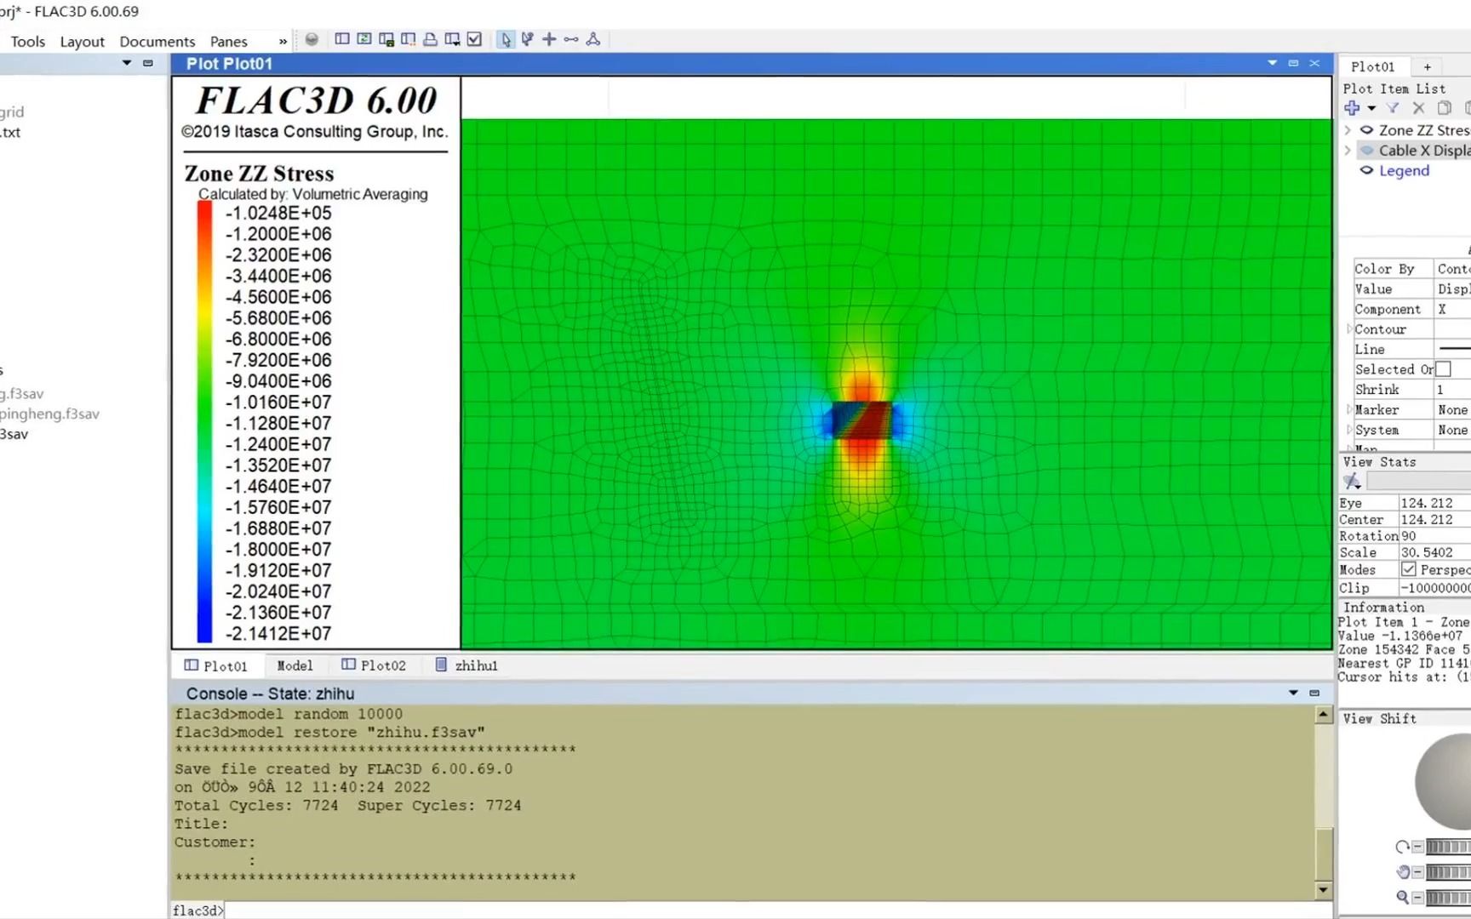Click the View Stats tool icon
This screenshot has width=1471, height=919.
[x=1352, y=482]
